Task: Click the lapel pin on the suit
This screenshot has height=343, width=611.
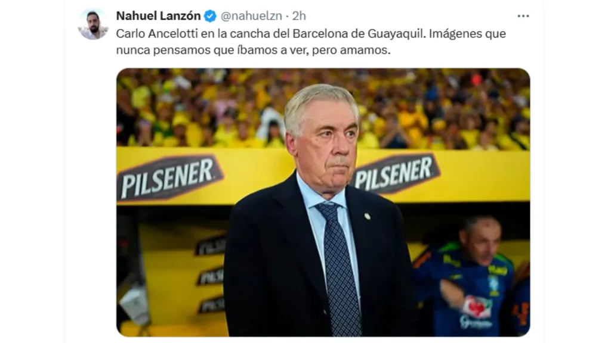Action: click(x=367, y=216)
